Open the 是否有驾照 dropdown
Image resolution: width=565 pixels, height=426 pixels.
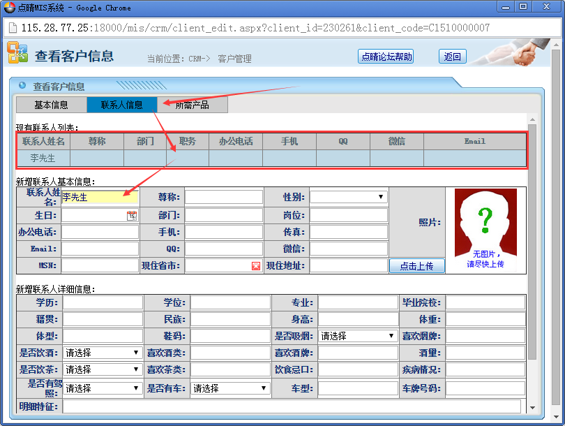click(x=103, y=388)
